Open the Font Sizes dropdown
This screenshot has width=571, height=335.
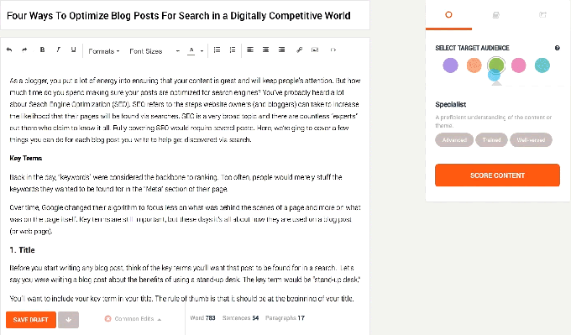point(155,51)
